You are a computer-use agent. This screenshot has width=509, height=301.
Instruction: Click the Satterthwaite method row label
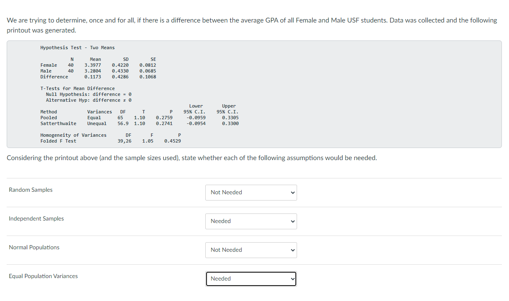tap(58, 123)
